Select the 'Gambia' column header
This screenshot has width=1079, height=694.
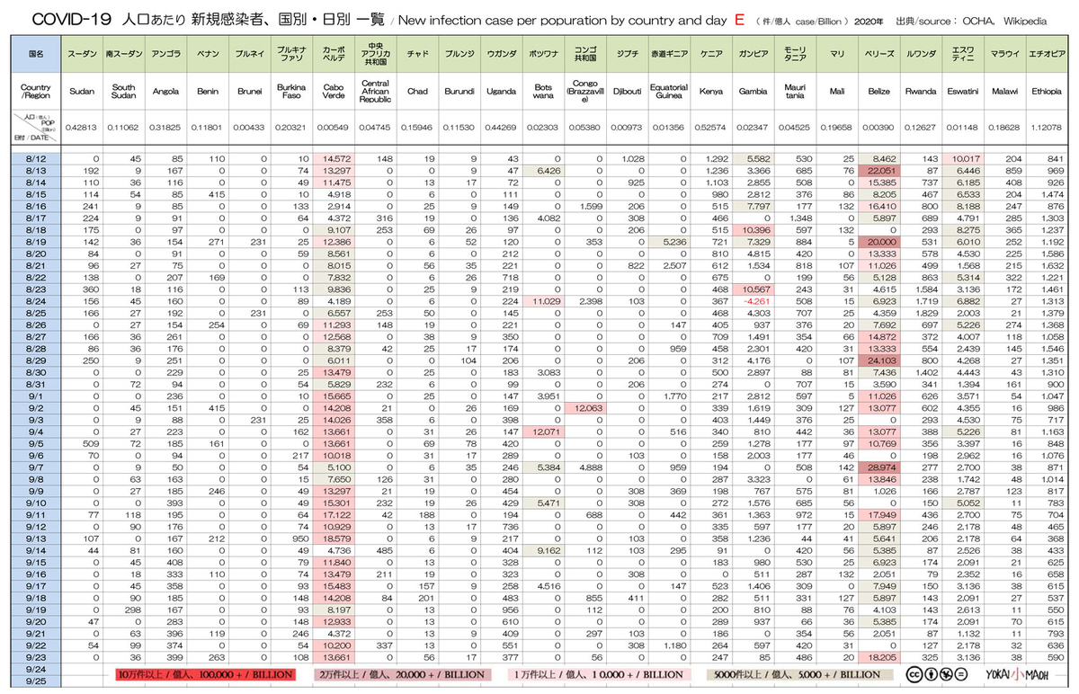click(x=753, y=92)
